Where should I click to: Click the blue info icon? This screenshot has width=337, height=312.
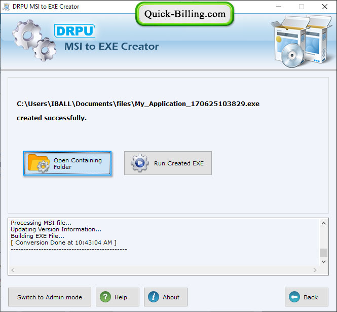[x=154, y=297]
